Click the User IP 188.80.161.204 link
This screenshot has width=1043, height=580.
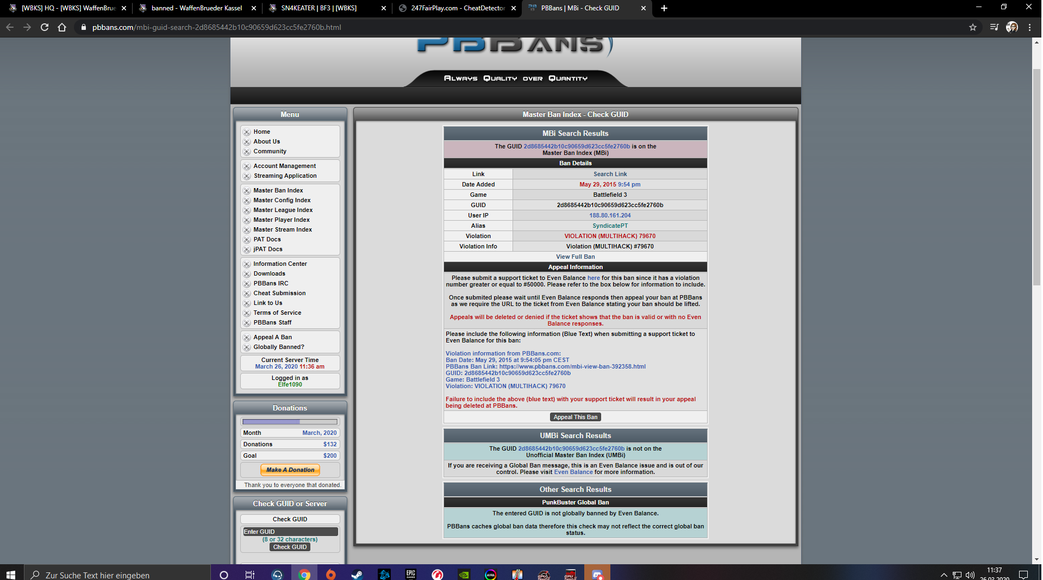click(x=610, y=215)
